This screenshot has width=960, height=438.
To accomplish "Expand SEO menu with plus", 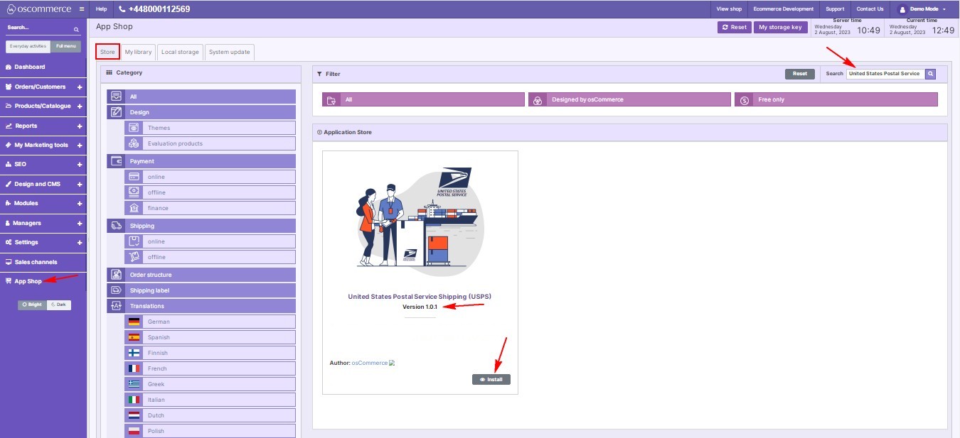I will click(80, 165).
